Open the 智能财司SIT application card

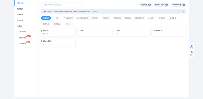[x=58, y=43]
